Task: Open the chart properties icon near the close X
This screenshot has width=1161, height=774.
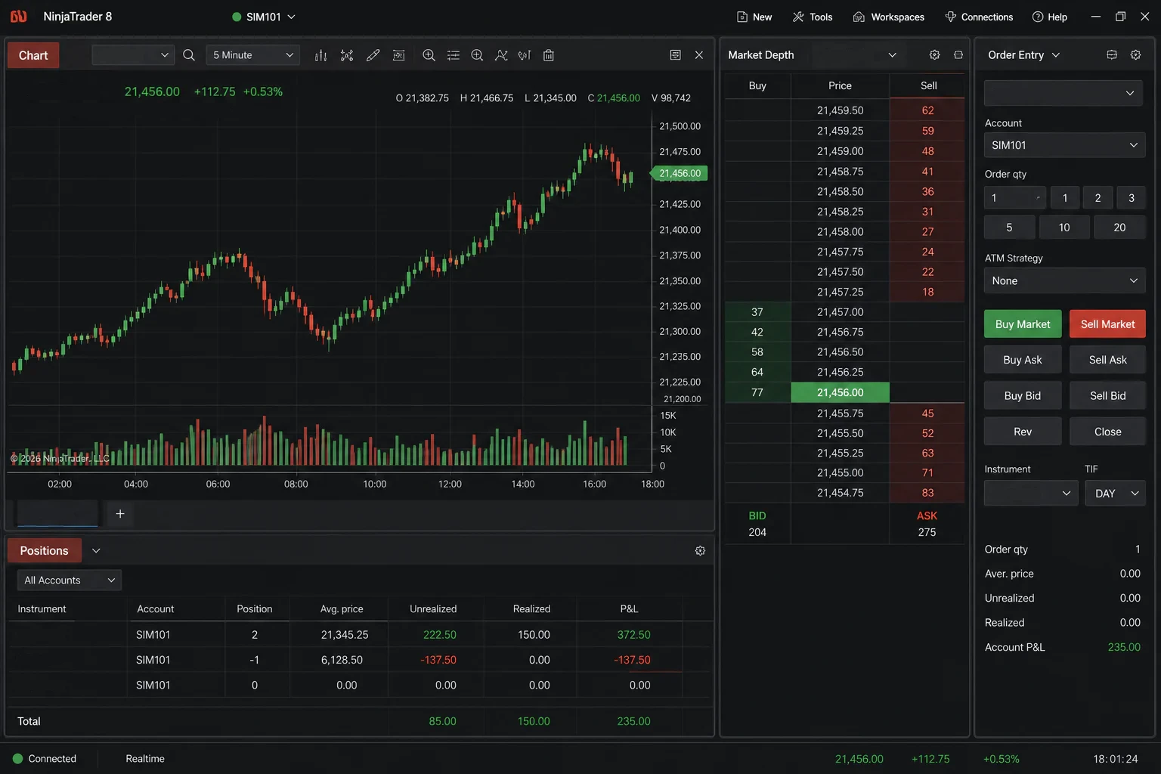Action: [676, 55]
